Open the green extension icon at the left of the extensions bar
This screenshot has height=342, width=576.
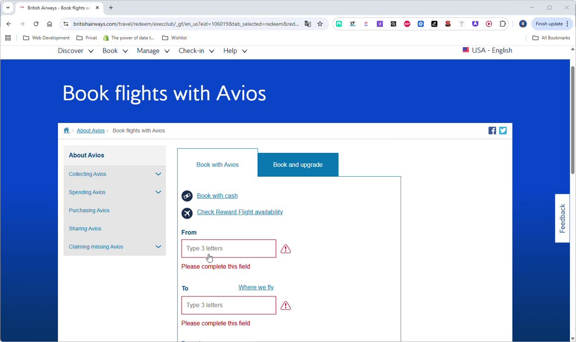click(x=339, y=24)
